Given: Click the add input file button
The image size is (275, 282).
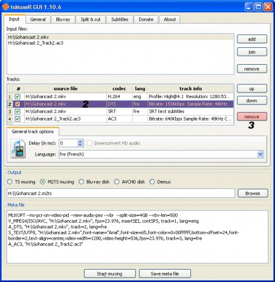Looking at the screenshot, I should (252, 39).
